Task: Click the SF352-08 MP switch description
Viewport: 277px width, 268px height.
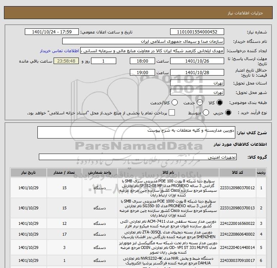Action: click(x=168, y=188)
